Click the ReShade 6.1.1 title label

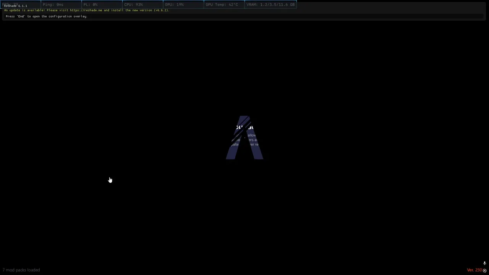(x=15, y=6)
